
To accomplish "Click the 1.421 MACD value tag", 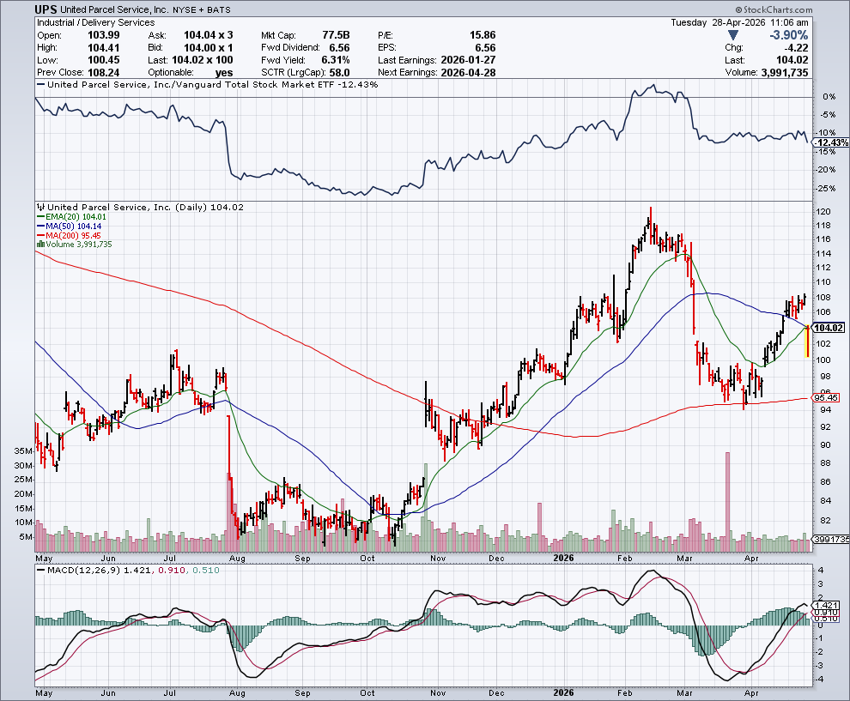I will point(828,605).
